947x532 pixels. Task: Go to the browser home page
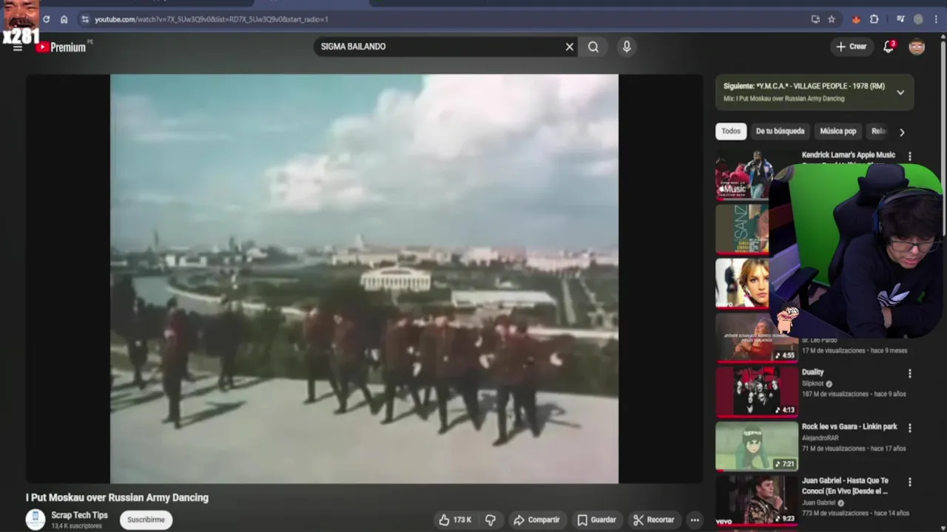pyautogui.click(x=64, y=19)
